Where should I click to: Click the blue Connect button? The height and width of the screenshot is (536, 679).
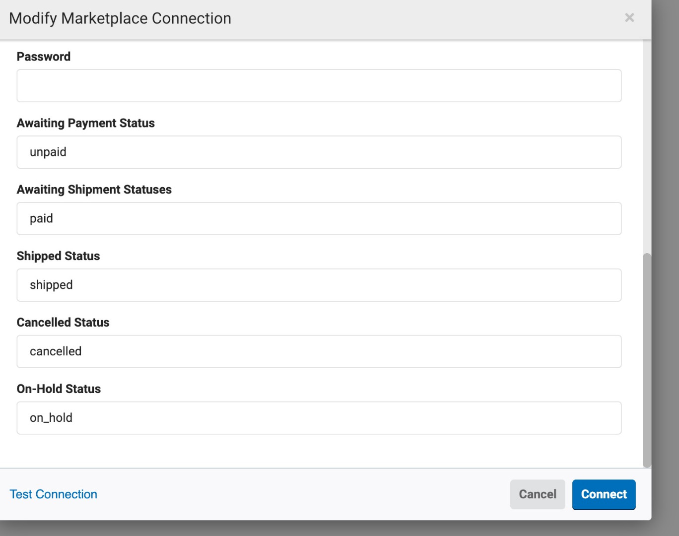point(604,494)
